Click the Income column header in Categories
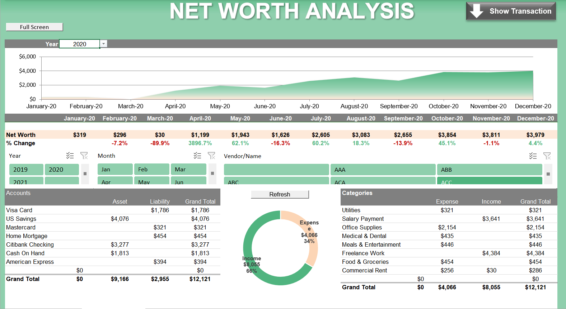Image resolution: width=566 pixels, height=309 pixels. (491, 201)
